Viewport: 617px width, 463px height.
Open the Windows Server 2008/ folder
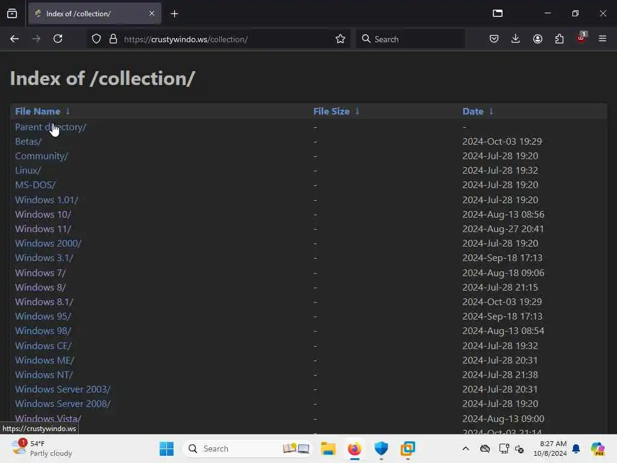point(63,404)
